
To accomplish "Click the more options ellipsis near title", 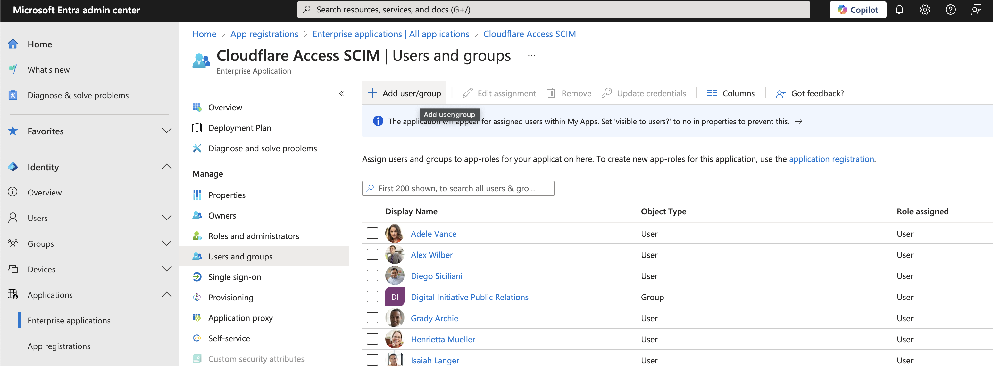I will [x=531, y=56].
